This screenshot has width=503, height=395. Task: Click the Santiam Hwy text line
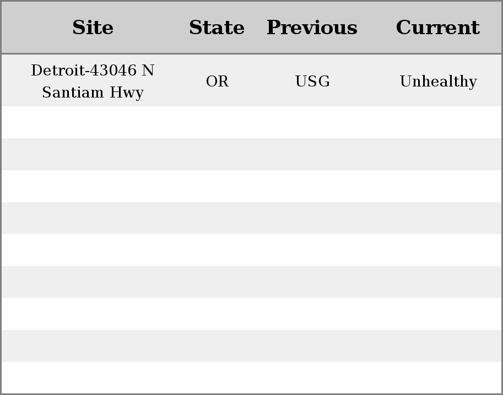93,93
